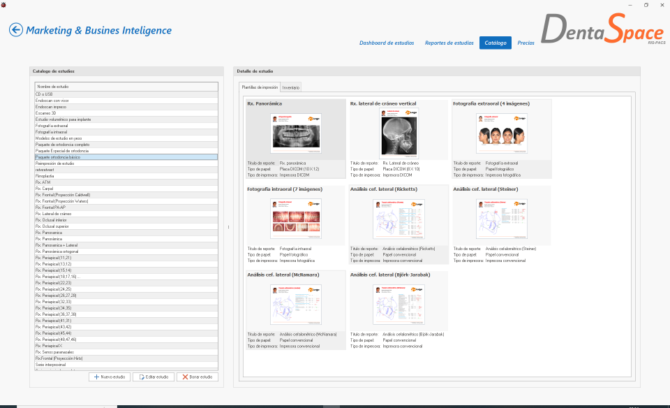This screenshot has width=670, height=408.
Task: Click the Nombre de estudio filter field
Action: [126, 86]
